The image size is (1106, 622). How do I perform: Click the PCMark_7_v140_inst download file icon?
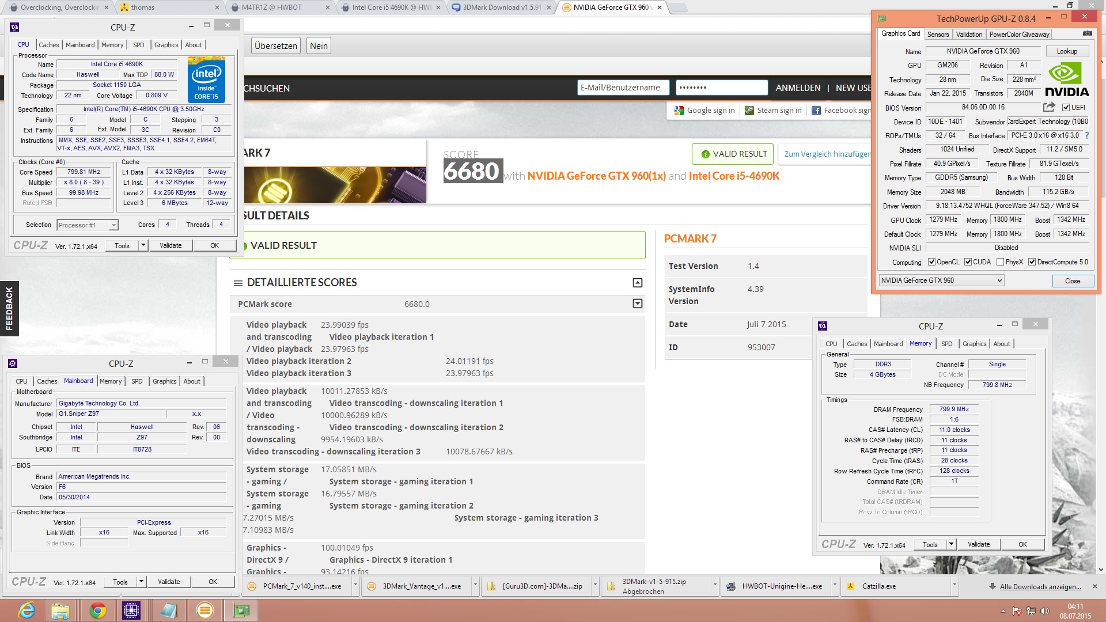click(x=252, y=586)
